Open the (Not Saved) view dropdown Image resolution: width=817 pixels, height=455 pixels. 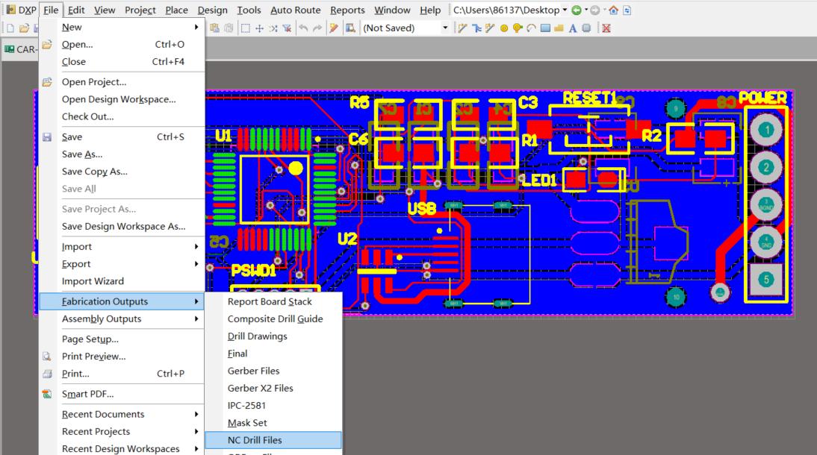pyautogui.click(x=445, y=28)
